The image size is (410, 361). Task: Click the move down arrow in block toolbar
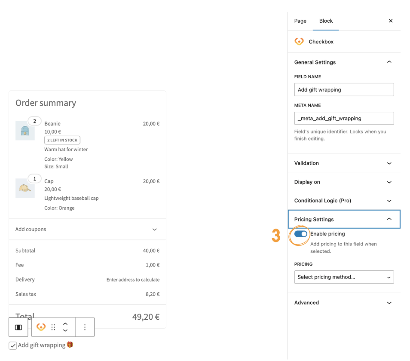(x=65, y=330)
